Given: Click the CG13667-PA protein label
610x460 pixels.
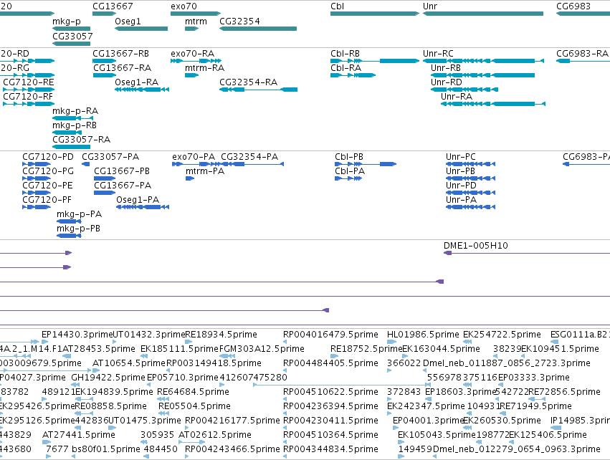Looking at the screenshot, I should pyautogui.click(x=123, y=186).
